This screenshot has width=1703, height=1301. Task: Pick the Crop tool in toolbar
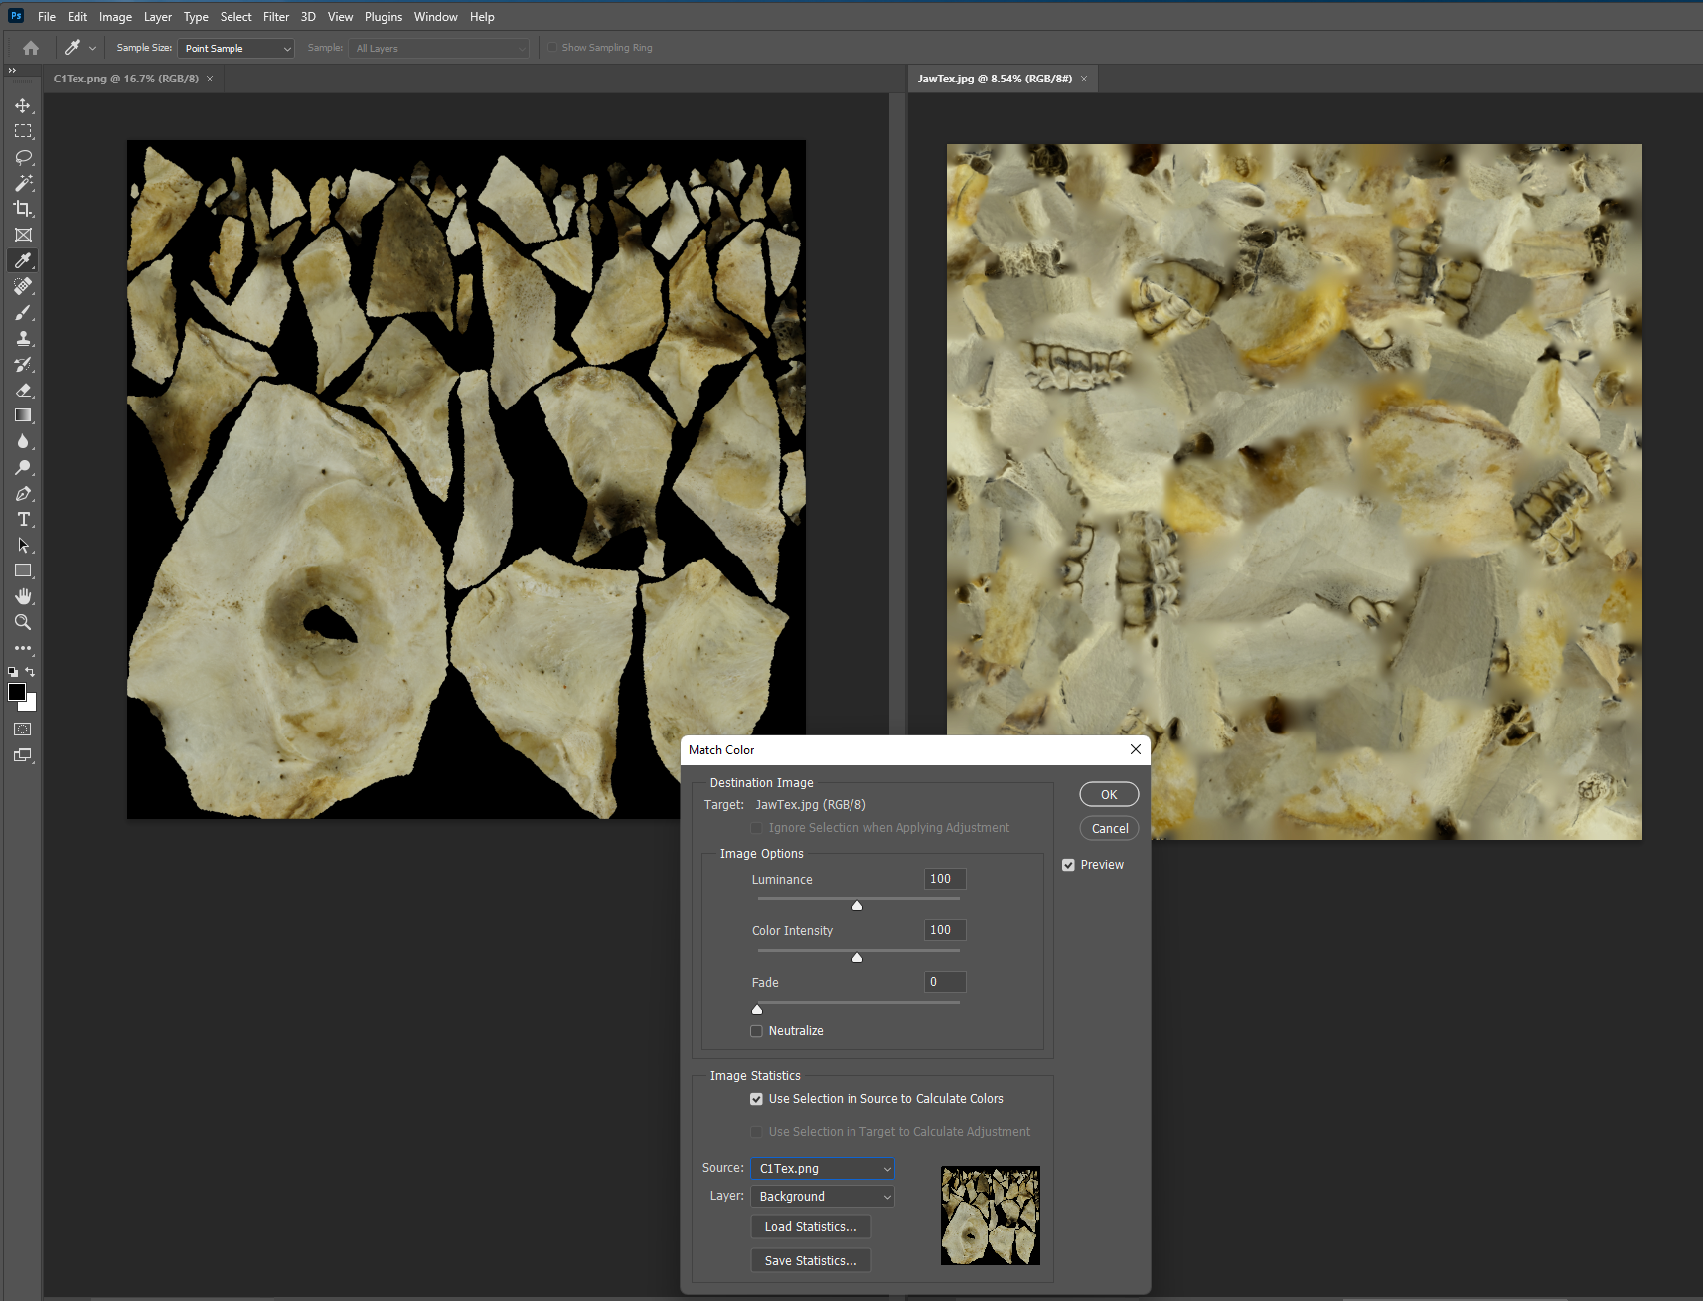23,209
